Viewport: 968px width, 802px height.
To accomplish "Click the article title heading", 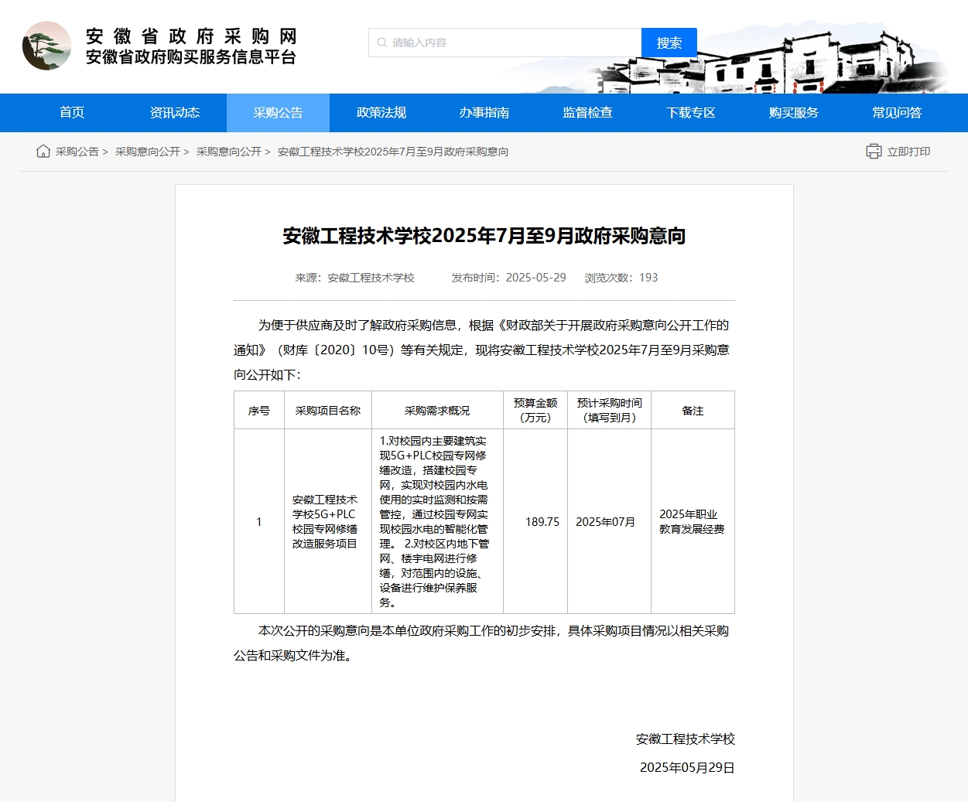I will pyautogui.click(x=484, y=236).
